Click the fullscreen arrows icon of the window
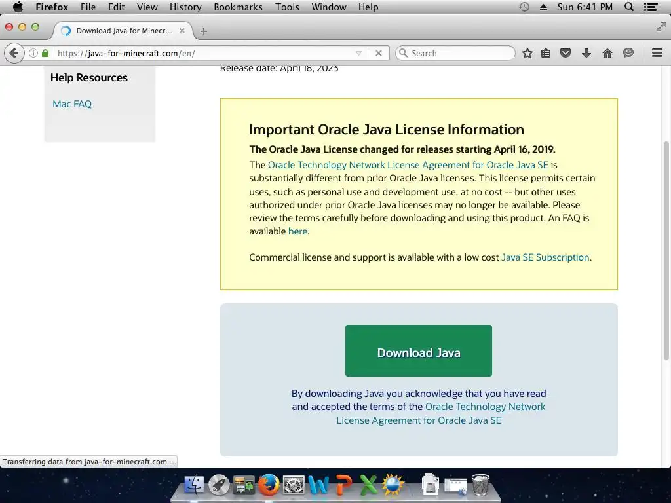This screenshot has height=503, width=671. click(x=661, y=28)
